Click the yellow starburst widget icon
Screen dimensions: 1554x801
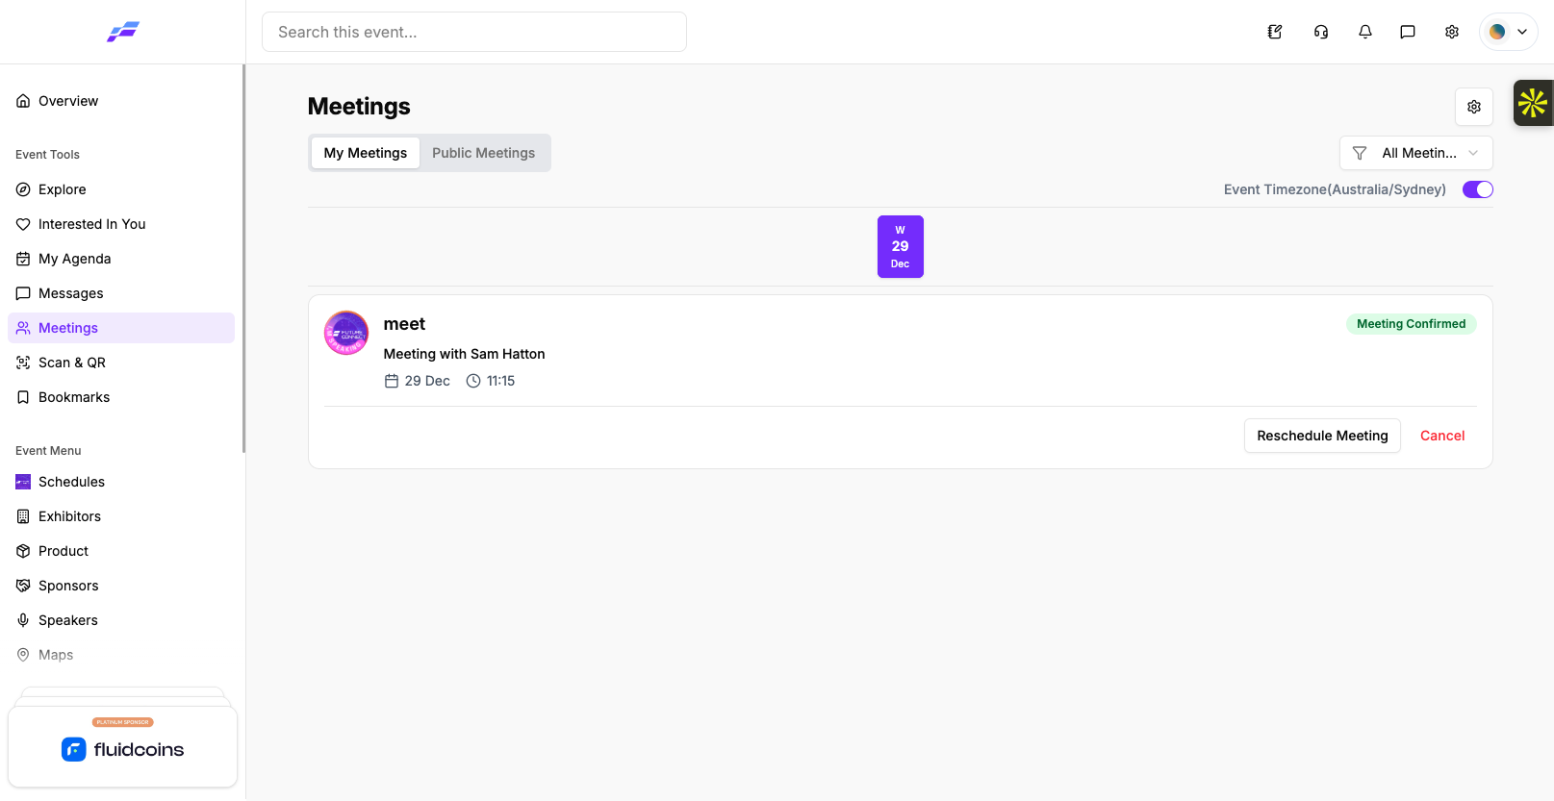[1533, 103]
